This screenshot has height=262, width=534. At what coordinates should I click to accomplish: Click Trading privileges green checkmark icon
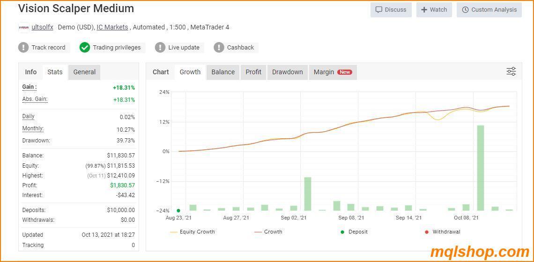(x=85, y=48)
